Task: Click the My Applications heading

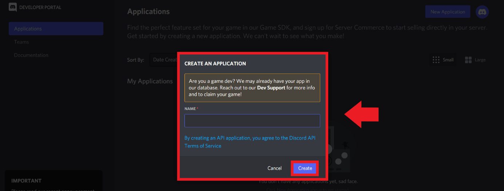Action: pyautogui.click(x=150, y=81)
